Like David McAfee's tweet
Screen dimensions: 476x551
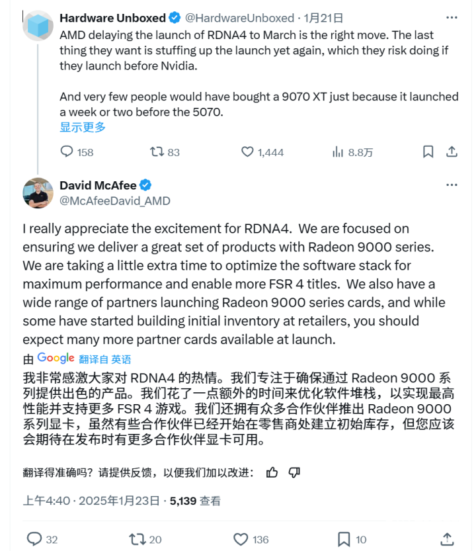click(x=241, y=539)
